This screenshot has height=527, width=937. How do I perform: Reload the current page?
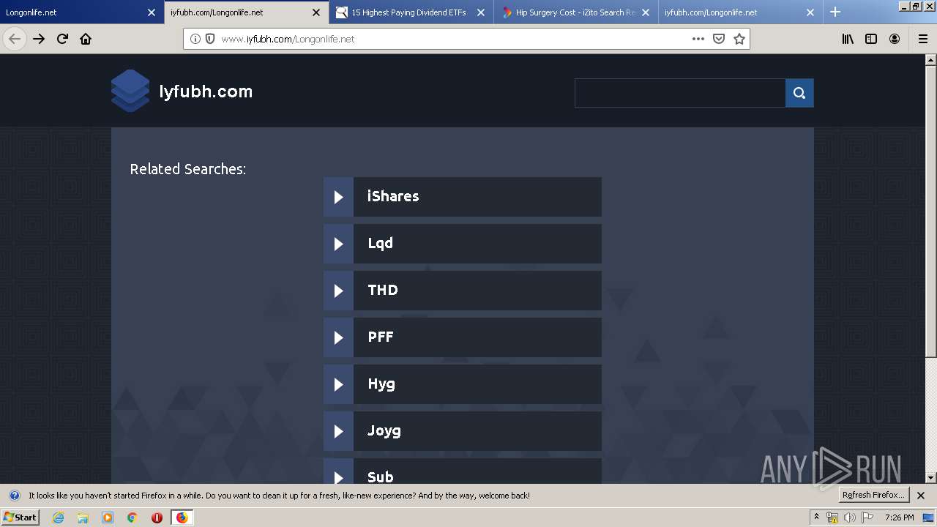coord(62,39)
